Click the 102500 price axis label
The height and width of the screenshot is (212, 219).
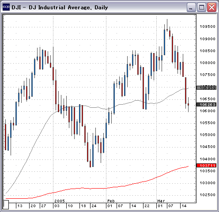pyautogui.click(x=208, y=195)
